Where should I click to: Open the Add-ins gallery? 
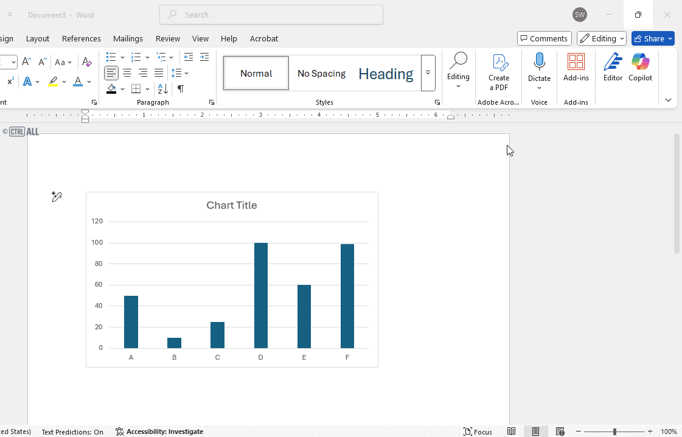point(576,67)
